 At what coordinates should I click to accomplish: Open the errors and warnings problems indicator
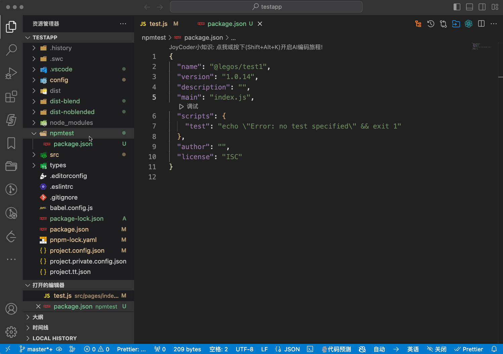coord(97,349)
